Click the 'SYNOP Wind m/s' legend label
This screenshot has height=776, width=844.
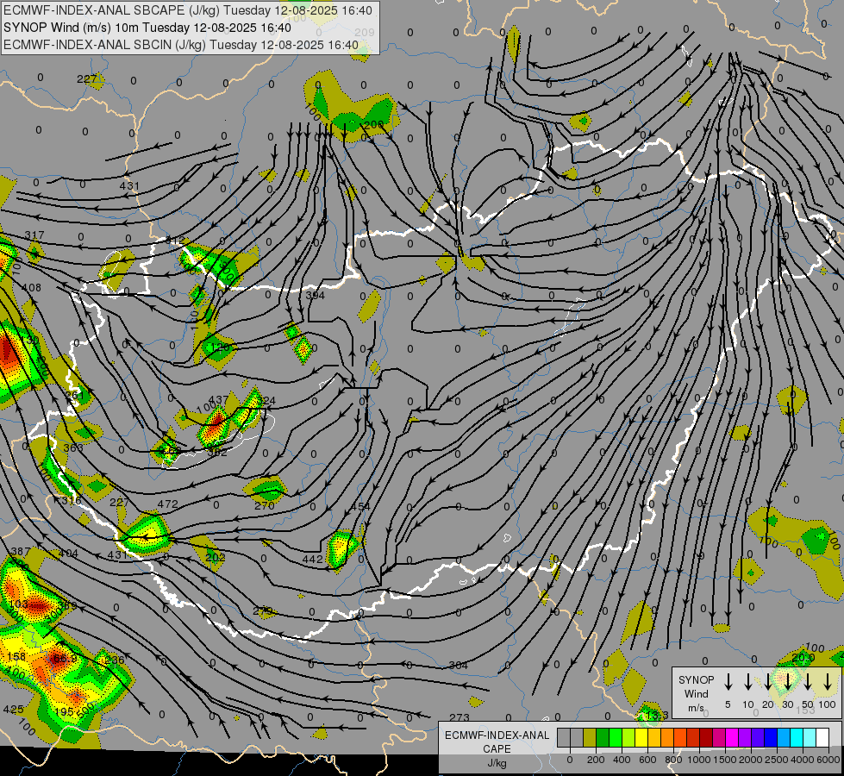click(x=696, y=694)
